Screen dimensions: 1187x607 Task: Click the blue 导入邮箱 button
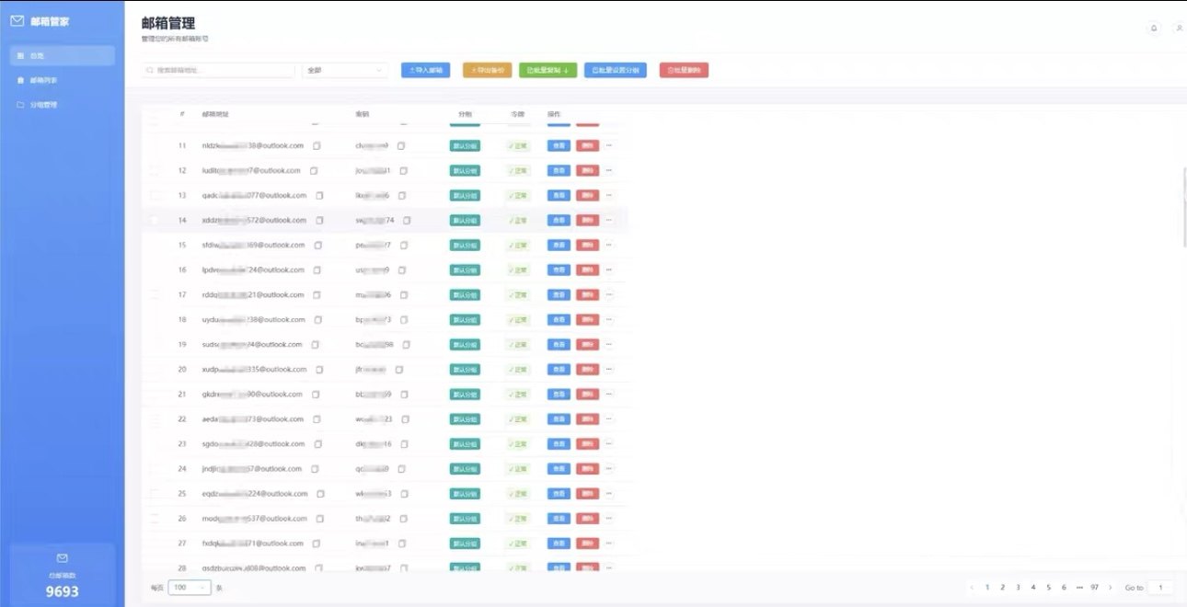pyautogui.click(x=425, y=70)
